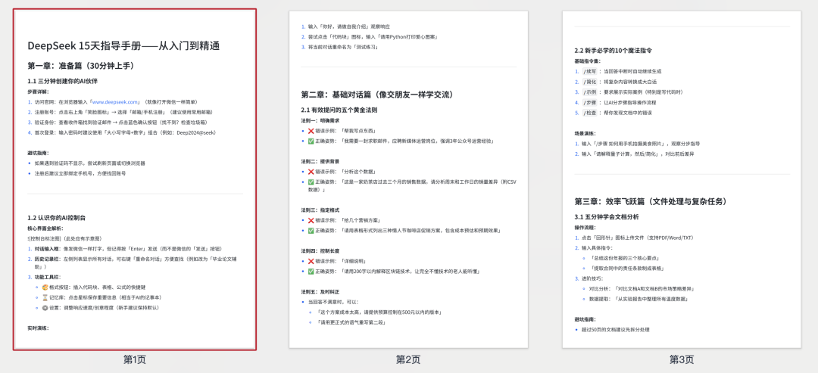Click red X beside 「帮我写点东西」
The height and width of the screenshot is (373, 818).
point(311,131)
